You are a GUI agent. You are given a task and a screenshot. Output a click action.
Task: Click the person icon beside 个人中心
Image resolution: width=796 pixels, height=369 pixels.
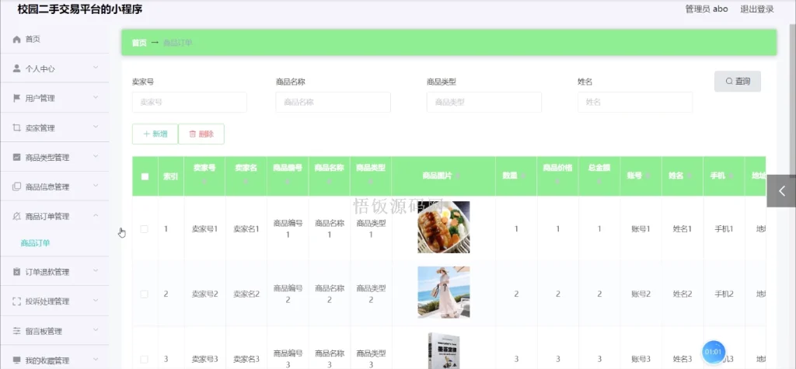click(17, 68)
